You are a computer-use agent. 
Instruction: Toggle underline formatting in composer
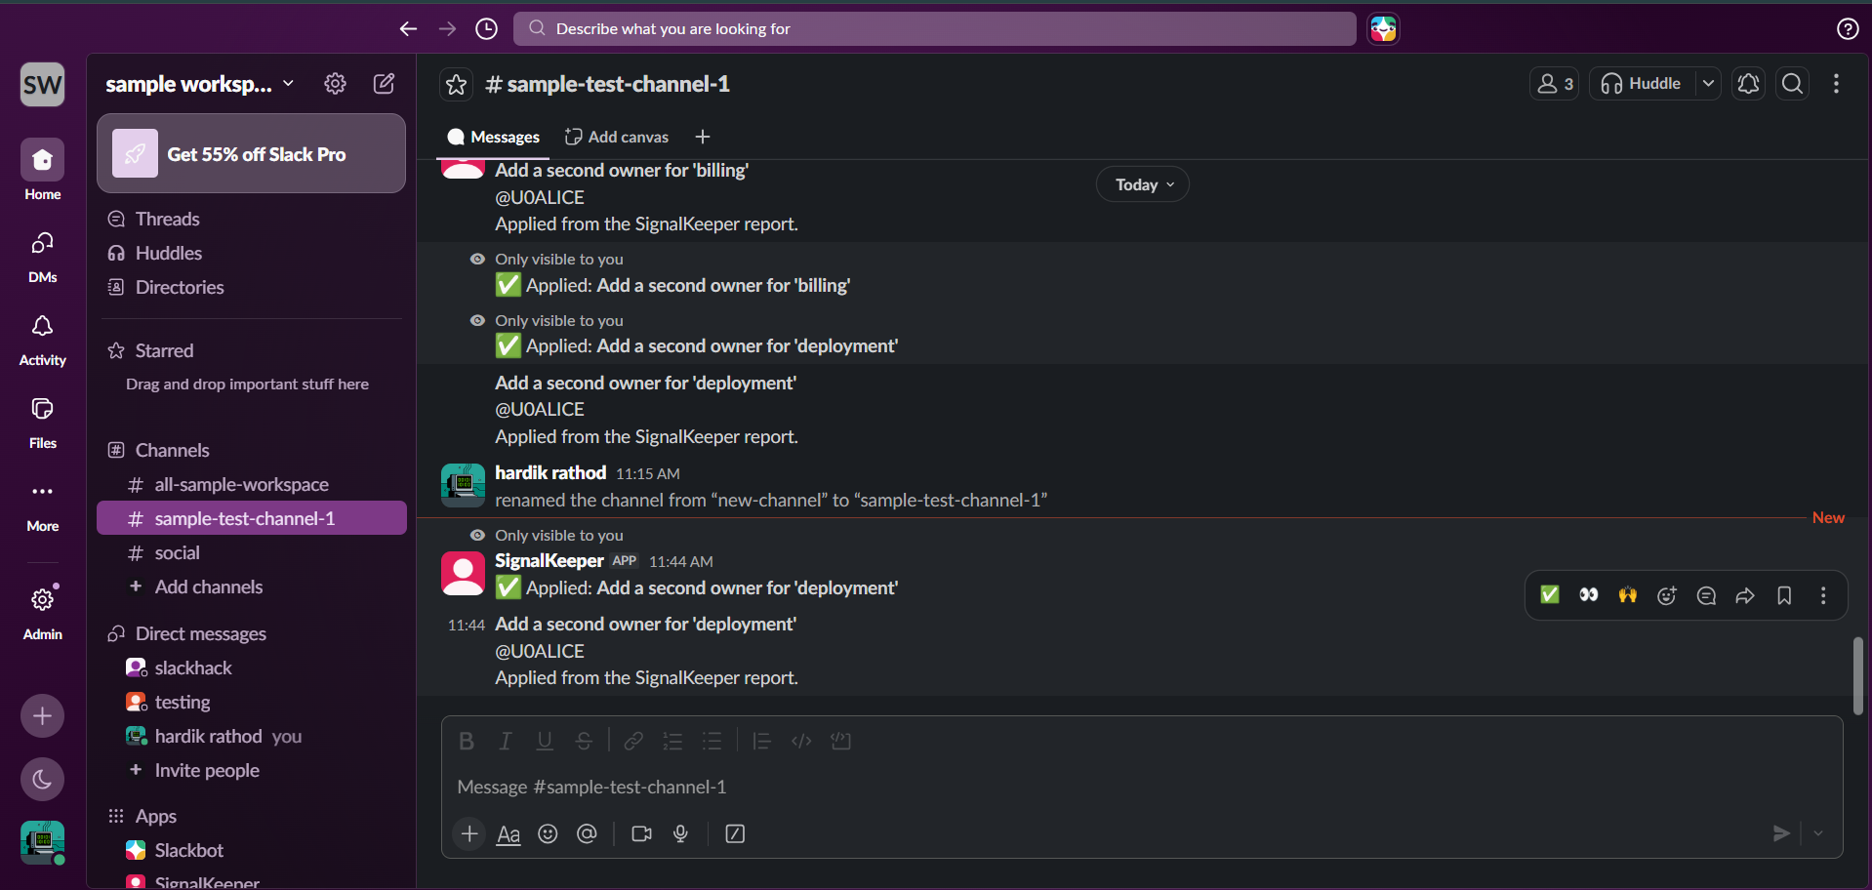545,742
